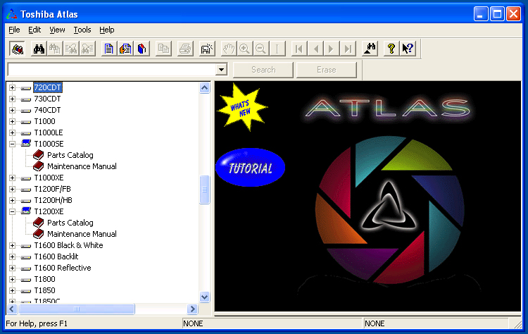Viewport: 528px width, 334px height.
Task: Open T1000SE Maintenance Manual book
Action: 82,166
